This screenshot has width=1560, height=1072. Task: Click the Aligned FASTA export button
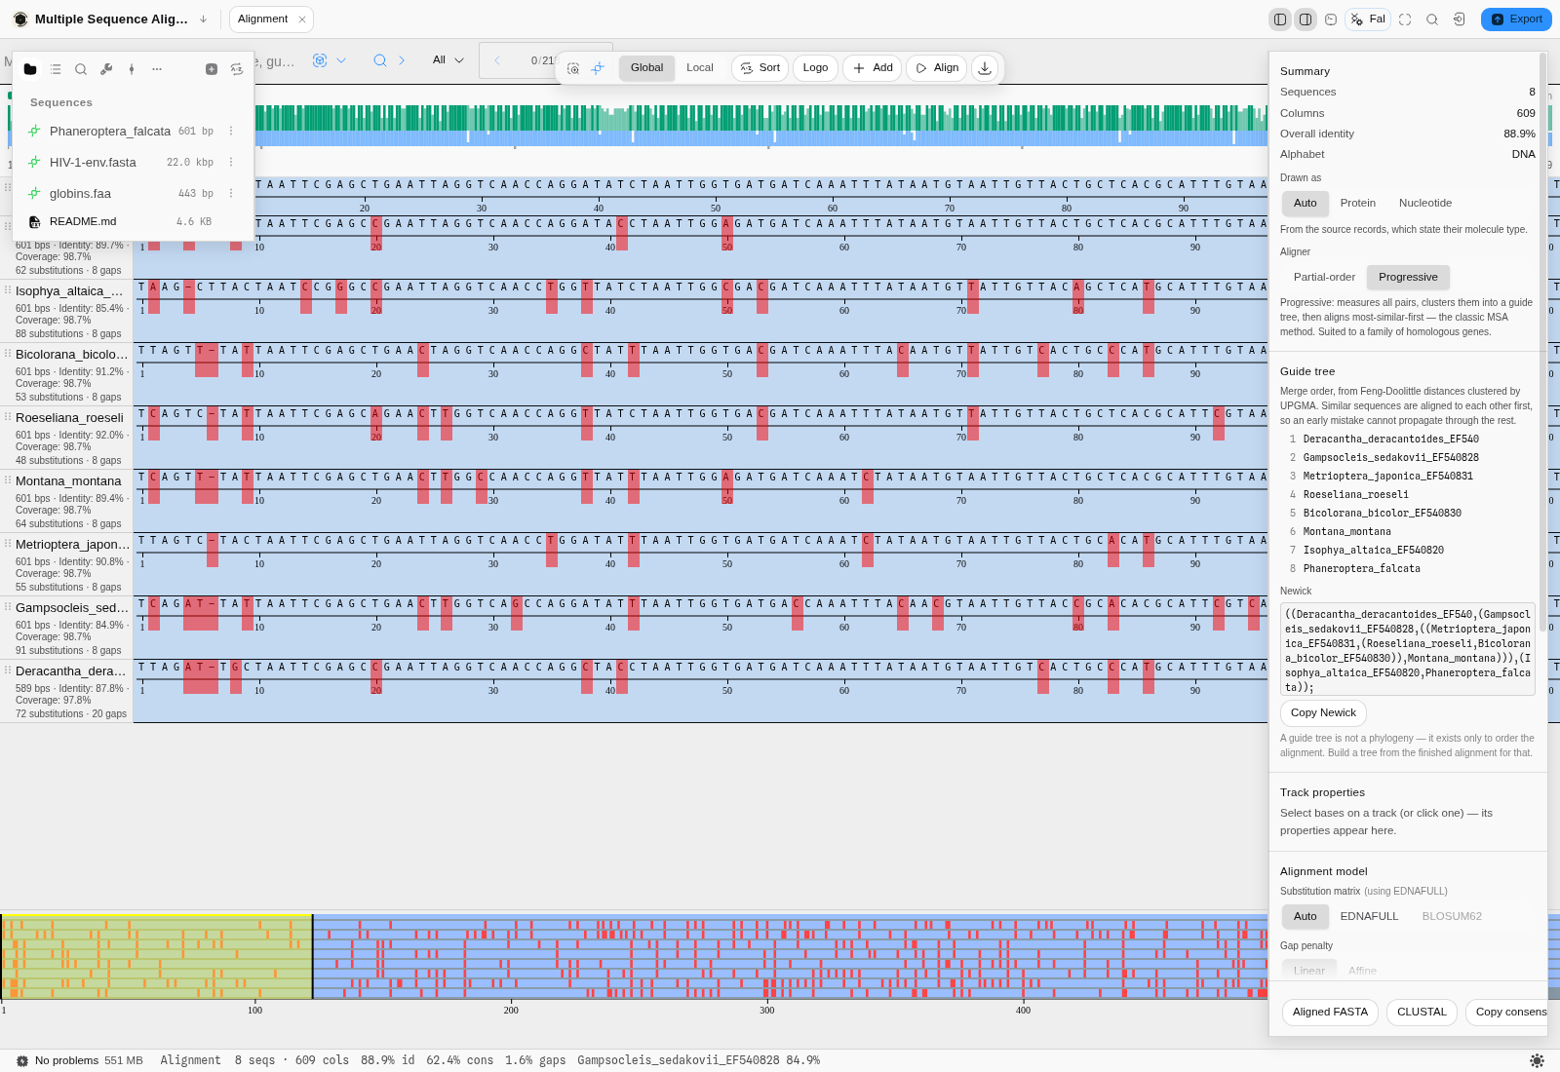pyautogui.click(x=1330, y=1013)
